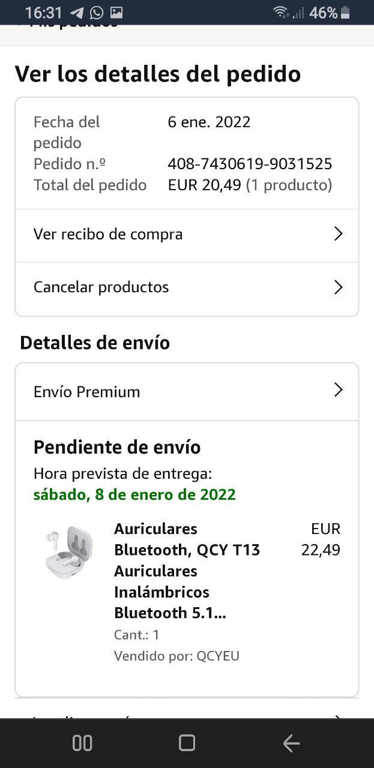The height and width of the screenshot is (768, 374).
Task: Open chevron beside Envío Premium
Action: point(338,391)
